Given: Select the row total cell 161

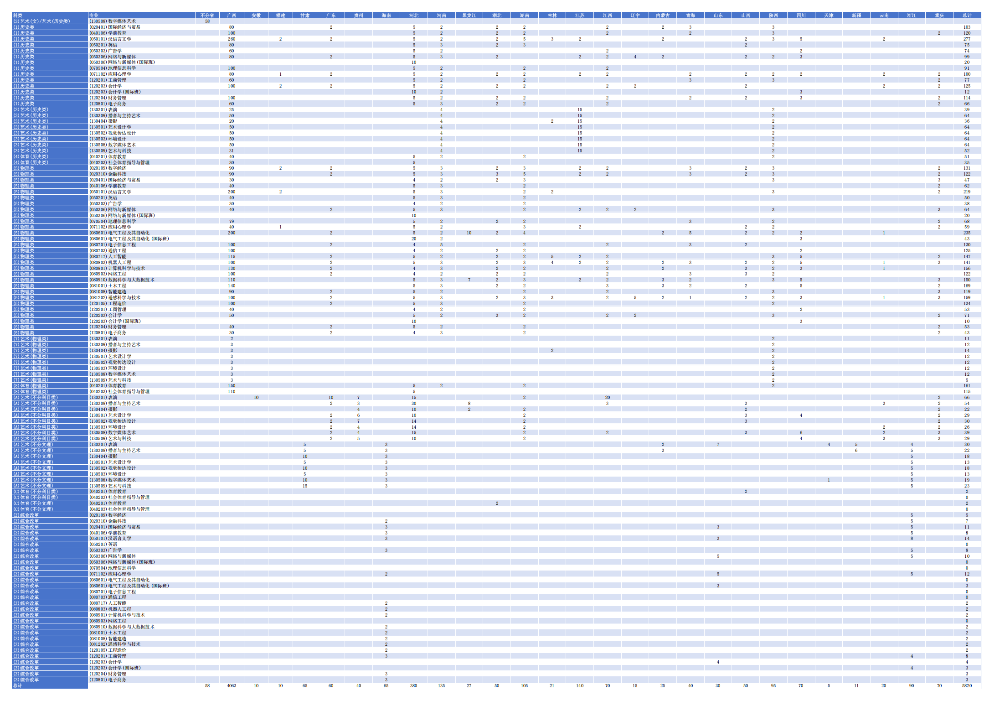Looking at the screenshot, I should (x=967, y=386).
